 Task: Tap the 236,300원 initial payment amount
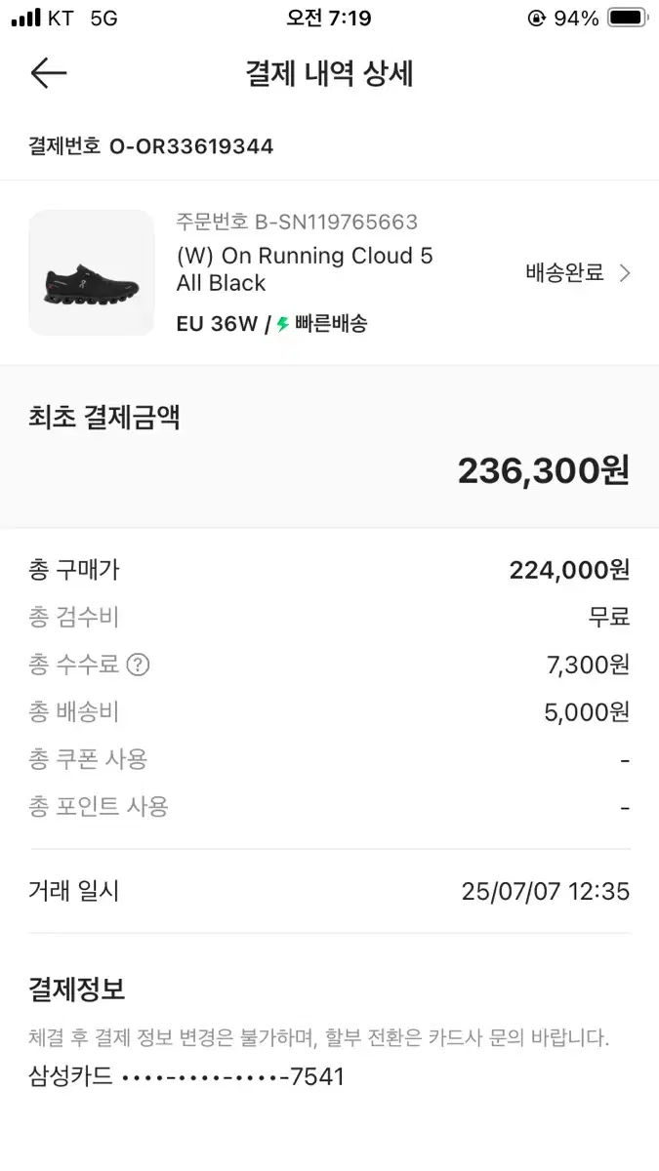[544, 470]
